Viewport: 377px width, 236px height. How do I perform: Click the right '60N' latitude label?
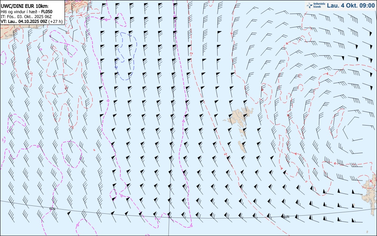pyautogui.click(x=286, y=217)
